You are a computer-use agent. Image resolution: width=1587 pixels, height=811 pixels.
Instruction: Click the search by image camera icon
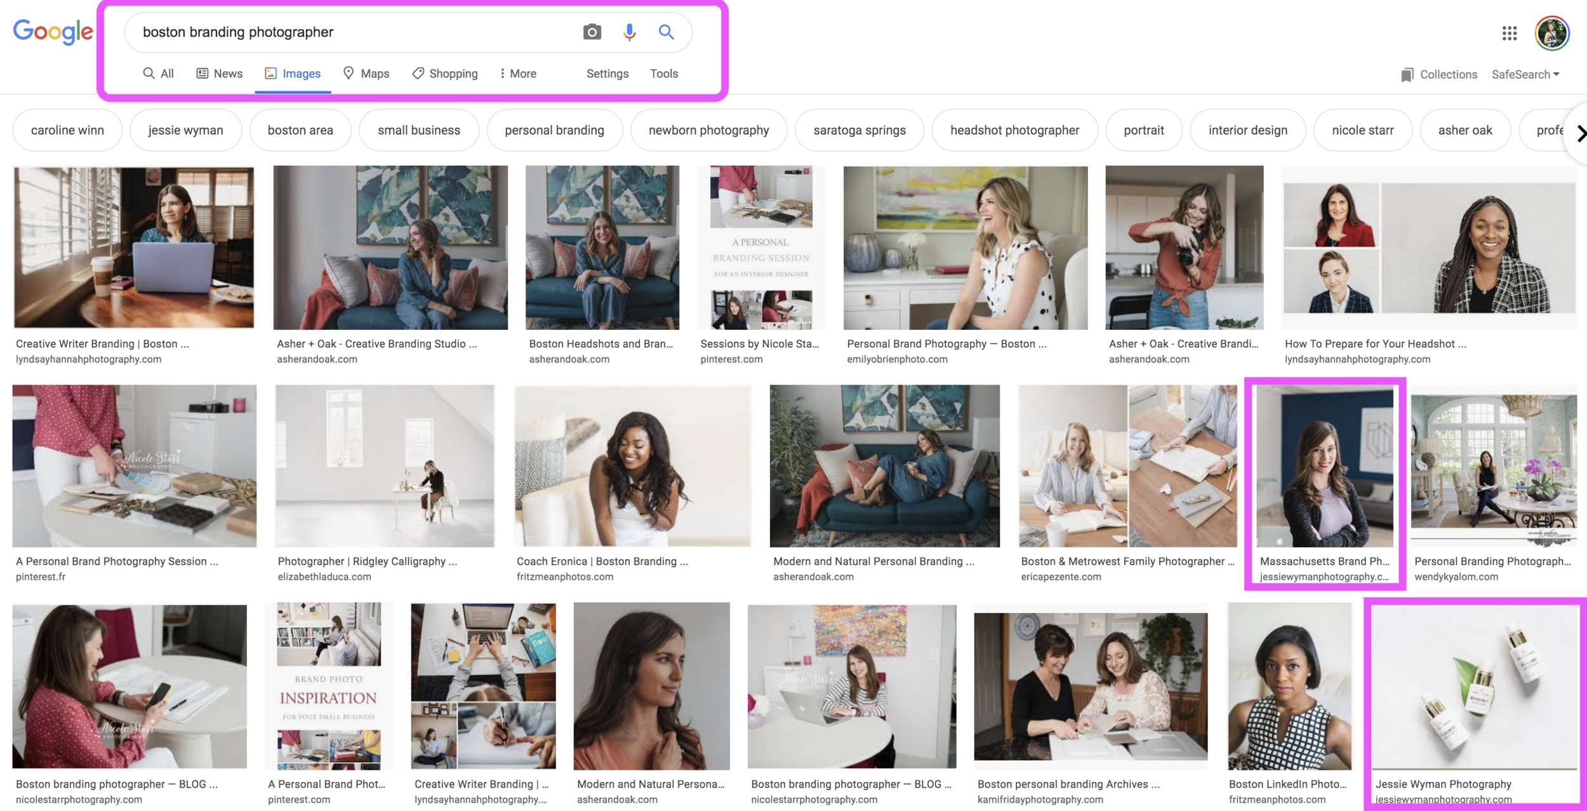click(592, 32)
